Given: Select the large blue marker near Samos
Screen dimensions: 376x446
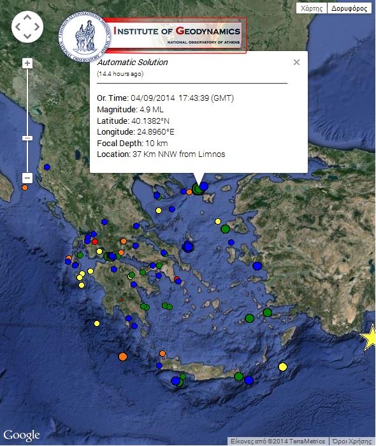Looking at the screenshot, I should point(257,266).
